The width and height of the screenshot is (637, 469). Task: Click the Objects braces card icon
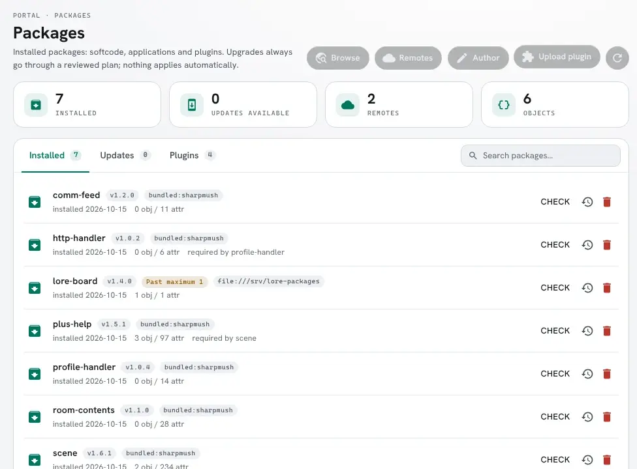(504, 105)
